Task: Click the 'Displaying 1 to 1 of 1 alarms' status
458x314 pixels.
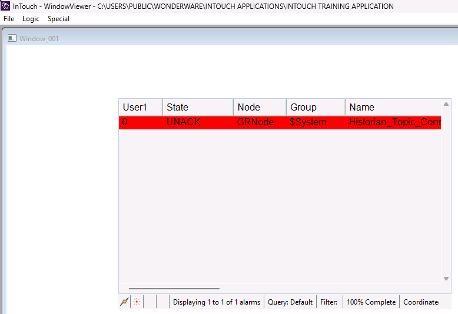Action: pos(217,302)
